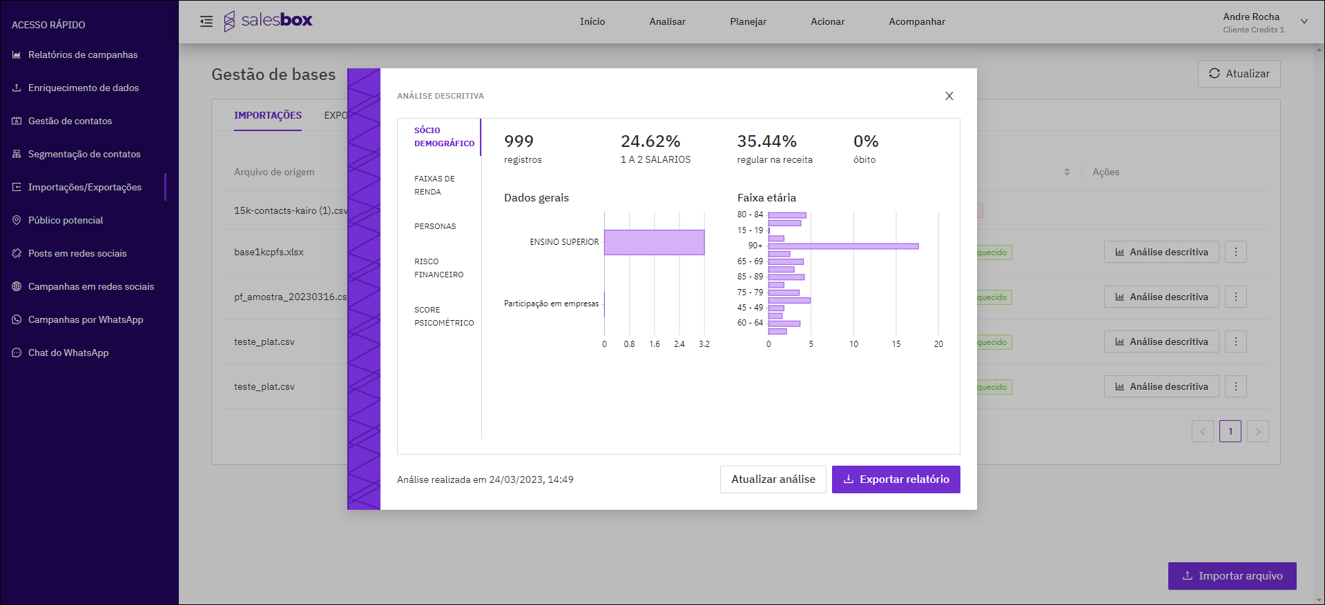1325x605 pixels.
Task: Open Score Psicométrico section
Action: [444, 316]
